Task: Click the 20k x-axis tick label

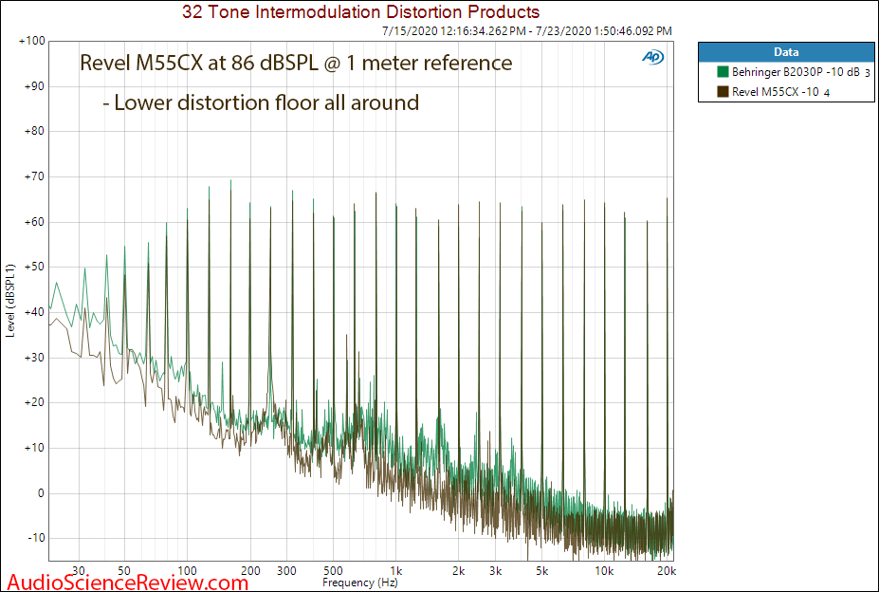Action: 666,571
